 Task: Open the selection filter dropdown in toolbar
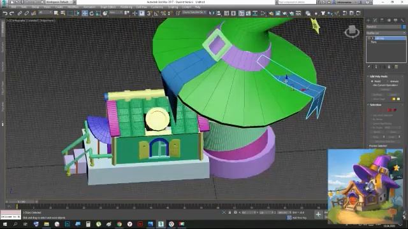pyautogui.click(x=45, y=13)
